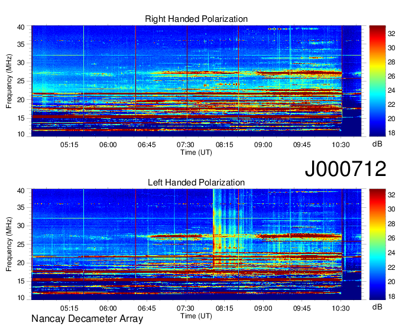Click the 32 dB value on Left Handed colorbar
Viewport: 402px width, 326px height.
(391, 195)
